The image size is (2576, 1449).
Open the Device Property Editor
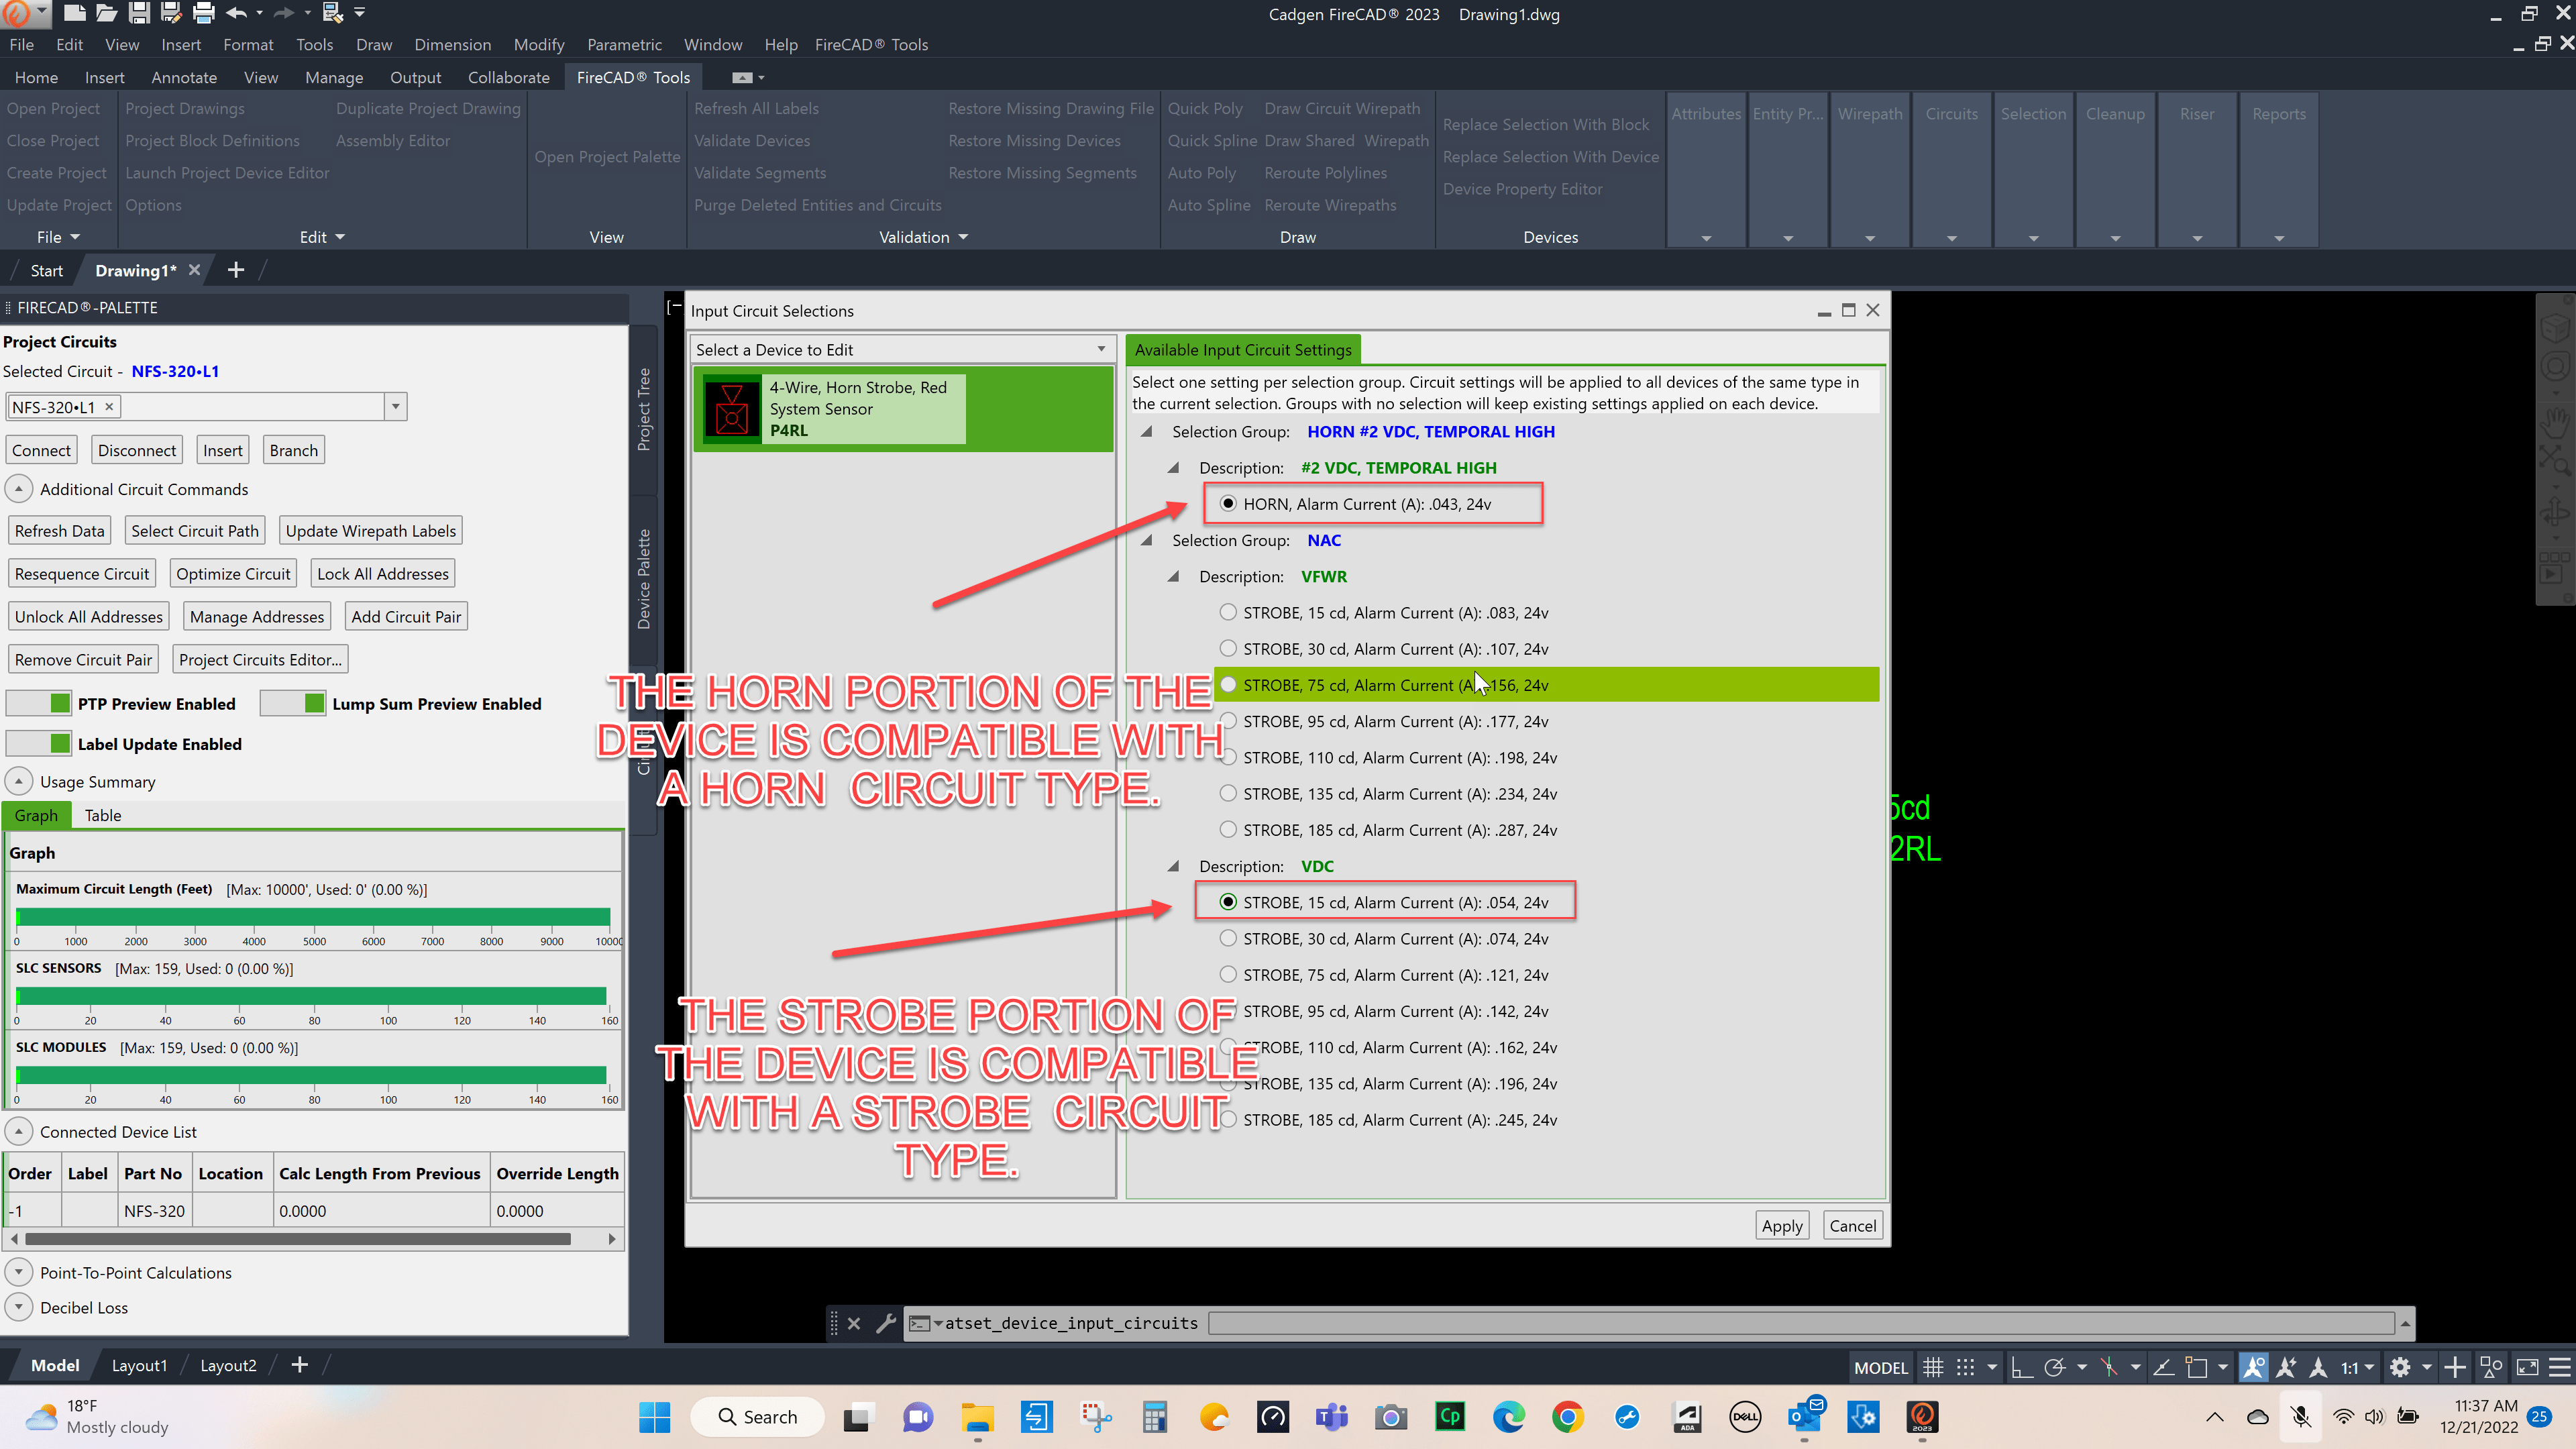(1524, 189)
